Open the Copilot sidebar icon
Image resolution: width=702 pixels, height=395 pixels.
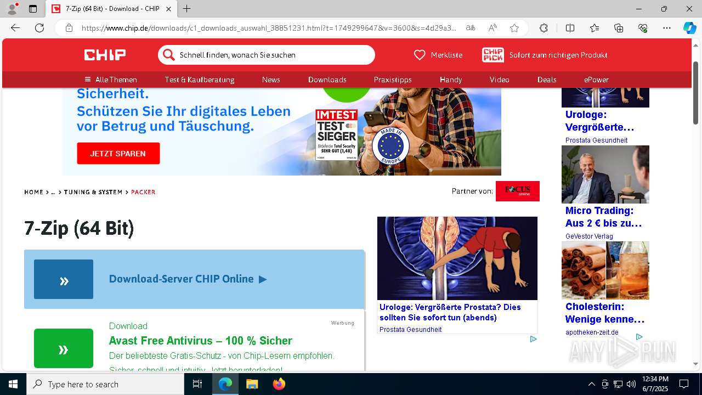[689, 28]
